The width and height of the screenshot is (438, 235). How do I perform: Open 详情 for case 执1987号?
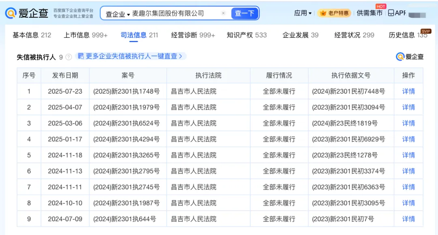tap(408, 203)
